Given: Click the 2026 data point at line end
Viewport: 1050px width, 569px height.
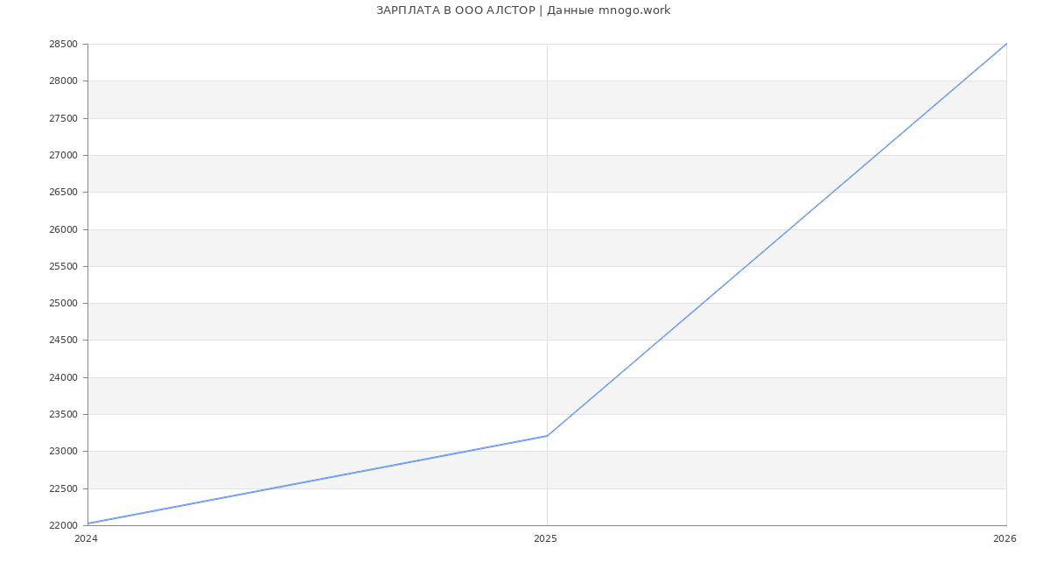Looking at the screenshot, I should (x=1006, y=44).
